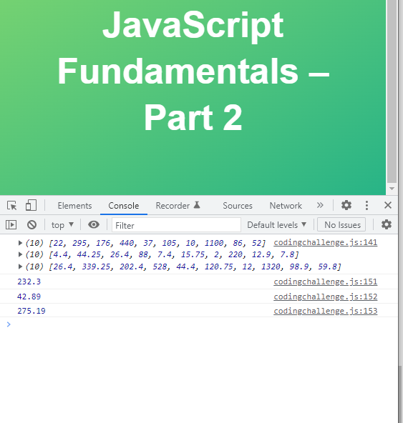Open the codingchallenge.js:151 source link
The height and width of the screenshot is (423, 403).
tap(326, 282)
